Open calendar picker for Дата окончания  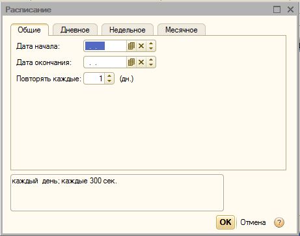tap(131, 62)
